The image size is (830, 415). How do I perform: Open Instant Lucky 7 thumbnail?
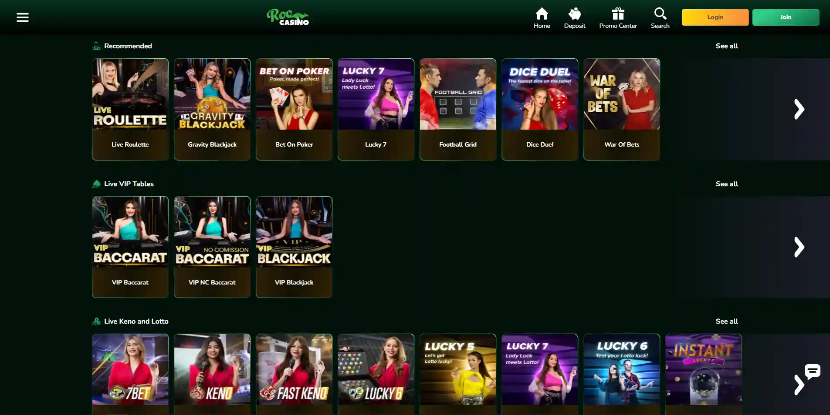704,369
